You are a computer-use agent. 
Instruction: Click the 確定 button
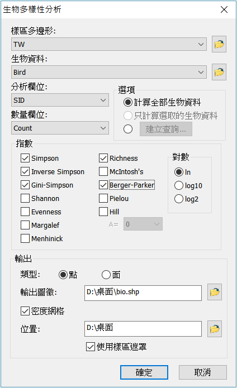(x=144, y=372)
